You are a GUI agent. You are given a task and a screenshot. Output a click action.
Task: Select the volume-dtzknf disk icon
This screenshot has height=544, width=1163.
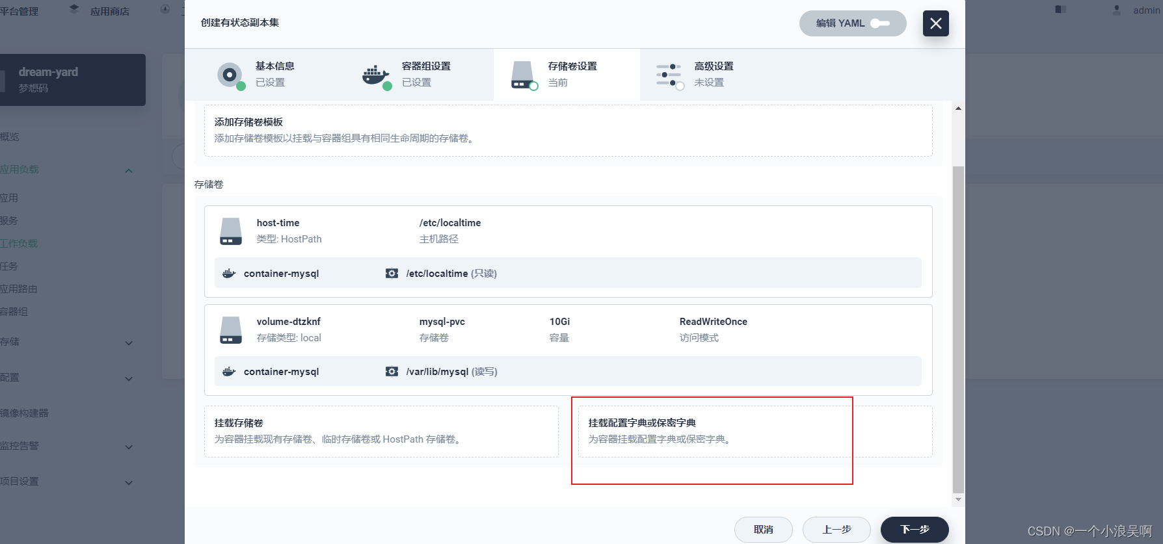pyautogui.click(x=231, y=330)
